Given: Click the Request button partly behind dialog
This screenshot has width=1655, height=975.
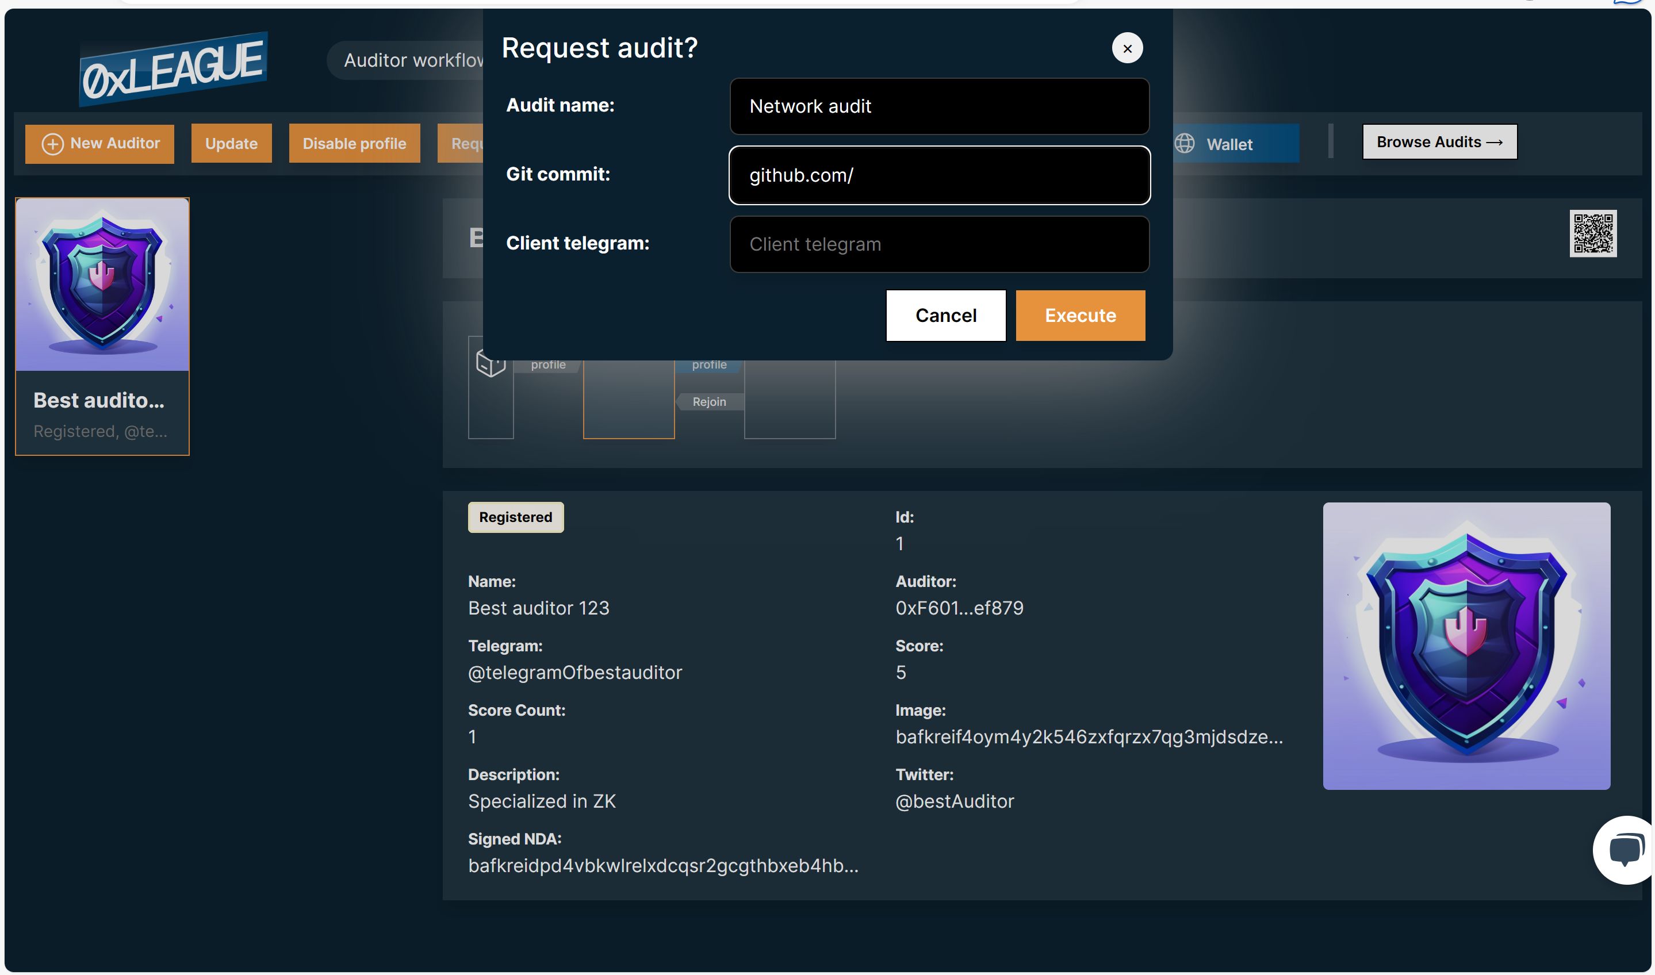Looking at the screenshot, I should click(x=461, y=143).
